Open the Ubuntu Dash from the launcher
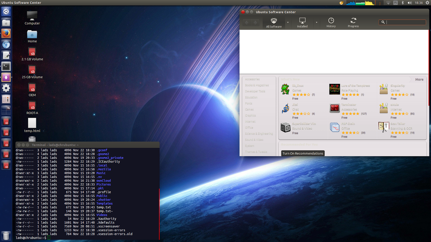The image size is (431, 242). [6, 12]
